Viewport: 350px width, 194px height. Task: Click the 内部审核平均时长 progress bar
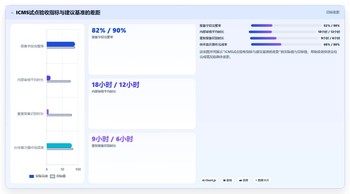coord(282,32)
